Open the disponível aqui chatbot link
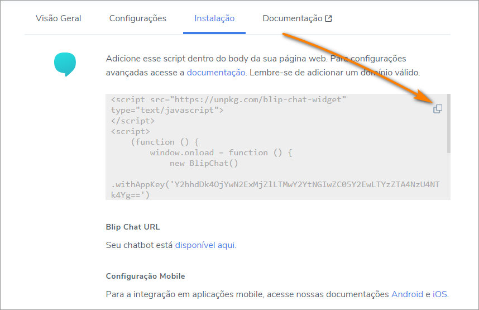This screenshot has width=479, height=310. 205,245
